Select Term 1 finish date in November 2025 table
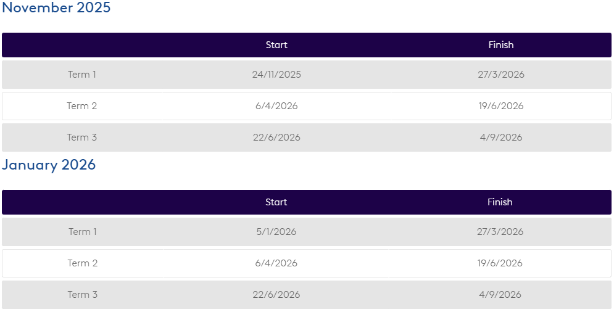614x312 pixels. click(x=501, y=75)
